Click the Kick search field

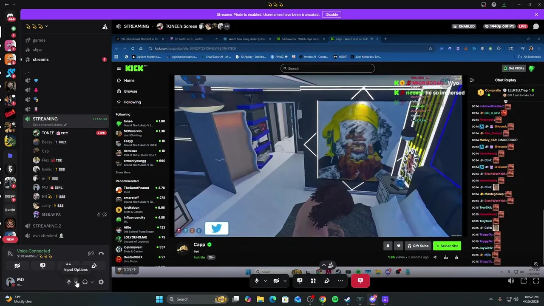[328, 68]
